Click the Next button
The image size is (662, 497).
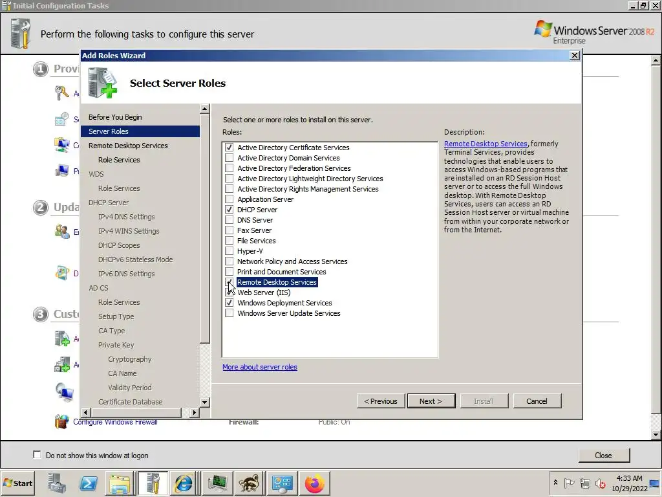(431, 401)
